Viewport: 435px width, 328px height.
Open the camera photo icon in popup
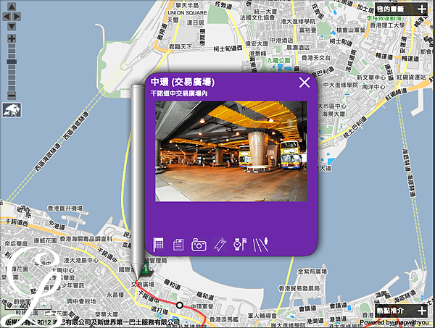199,245
